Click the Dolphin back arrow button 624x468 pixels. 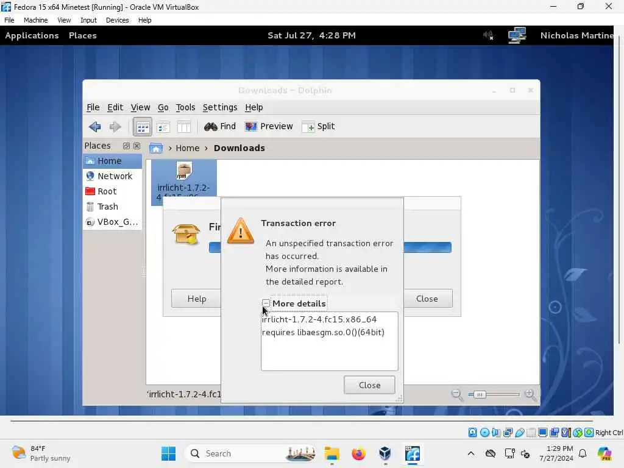point(94,127)
